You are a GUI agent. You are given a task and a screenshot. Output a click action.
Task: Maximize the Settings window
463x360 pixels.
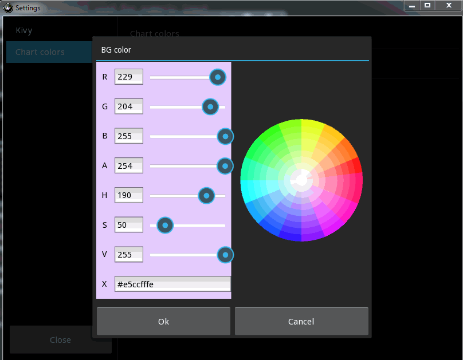tap(427, 5)
